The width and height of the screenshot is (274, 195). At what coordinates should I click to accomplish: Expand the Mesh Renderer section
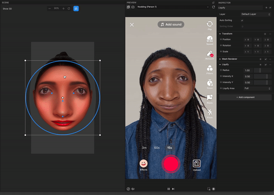220,59
